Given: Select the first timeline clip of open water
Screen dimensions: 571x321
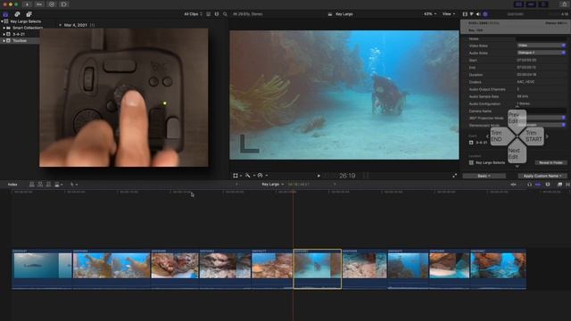Looking at the screenshot, I should 42,269.
